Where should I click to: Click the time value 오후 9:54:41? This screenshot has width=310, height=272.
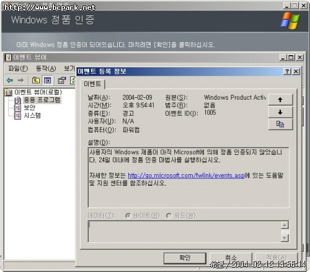(x=138, y=105)
